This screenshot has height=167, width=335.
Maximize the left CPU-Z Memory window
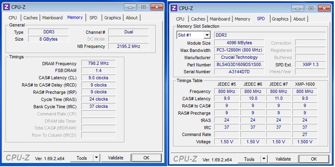(143, 7)
